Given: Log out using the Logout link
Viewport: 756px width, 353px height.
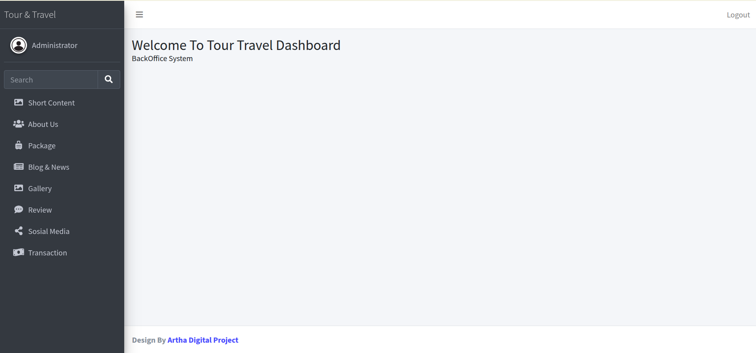Looking at the screenshot, I should 738,15.
